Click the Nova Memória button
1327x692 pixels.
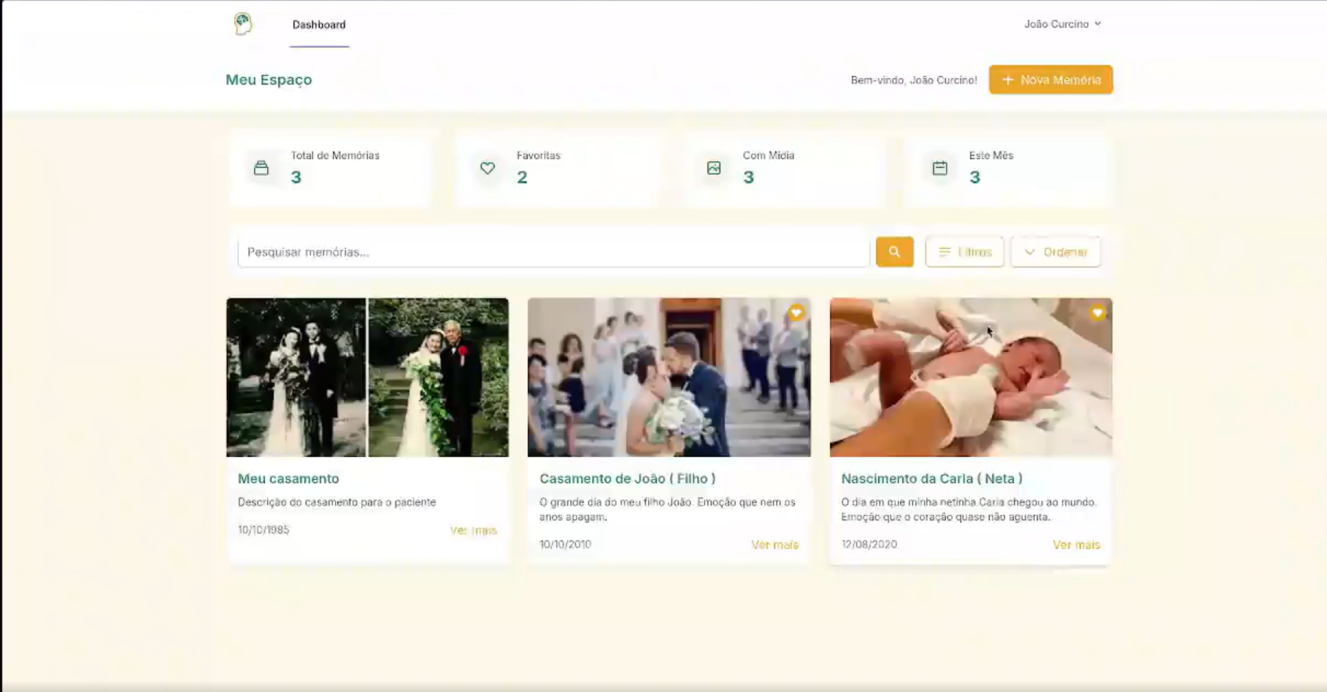coord(1050,80)
